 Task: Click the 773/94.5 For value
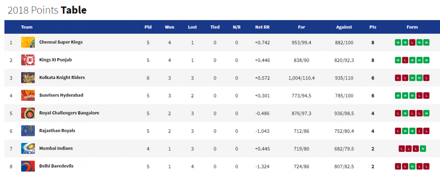[302, 96]
